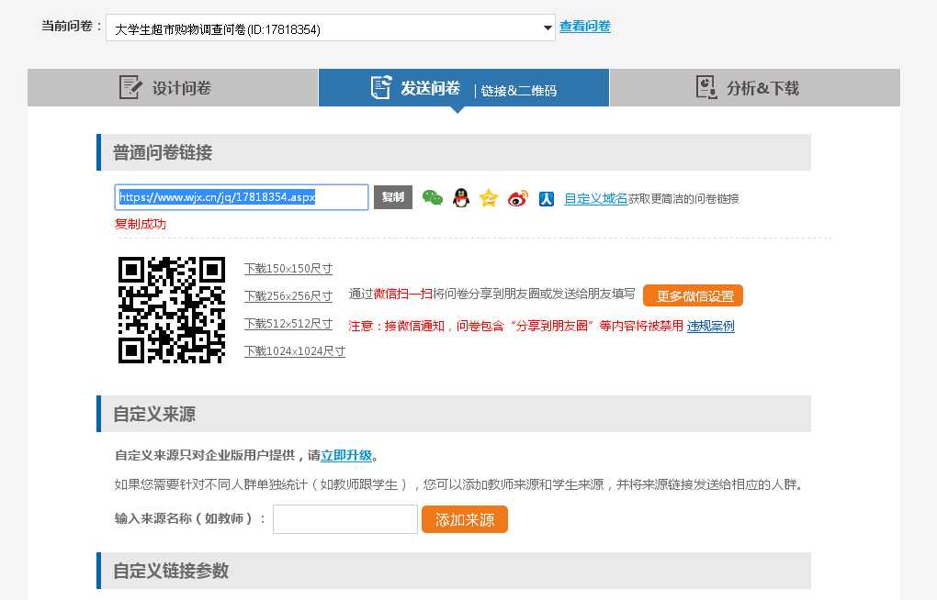Viewport: 937px width, 600px height.
Task: Share survey to Qzone star icon
Action: pos(489,197)
